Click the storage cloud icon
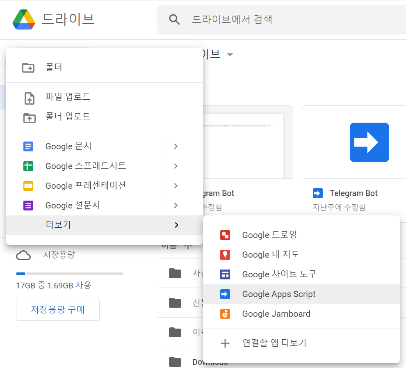 23,255
